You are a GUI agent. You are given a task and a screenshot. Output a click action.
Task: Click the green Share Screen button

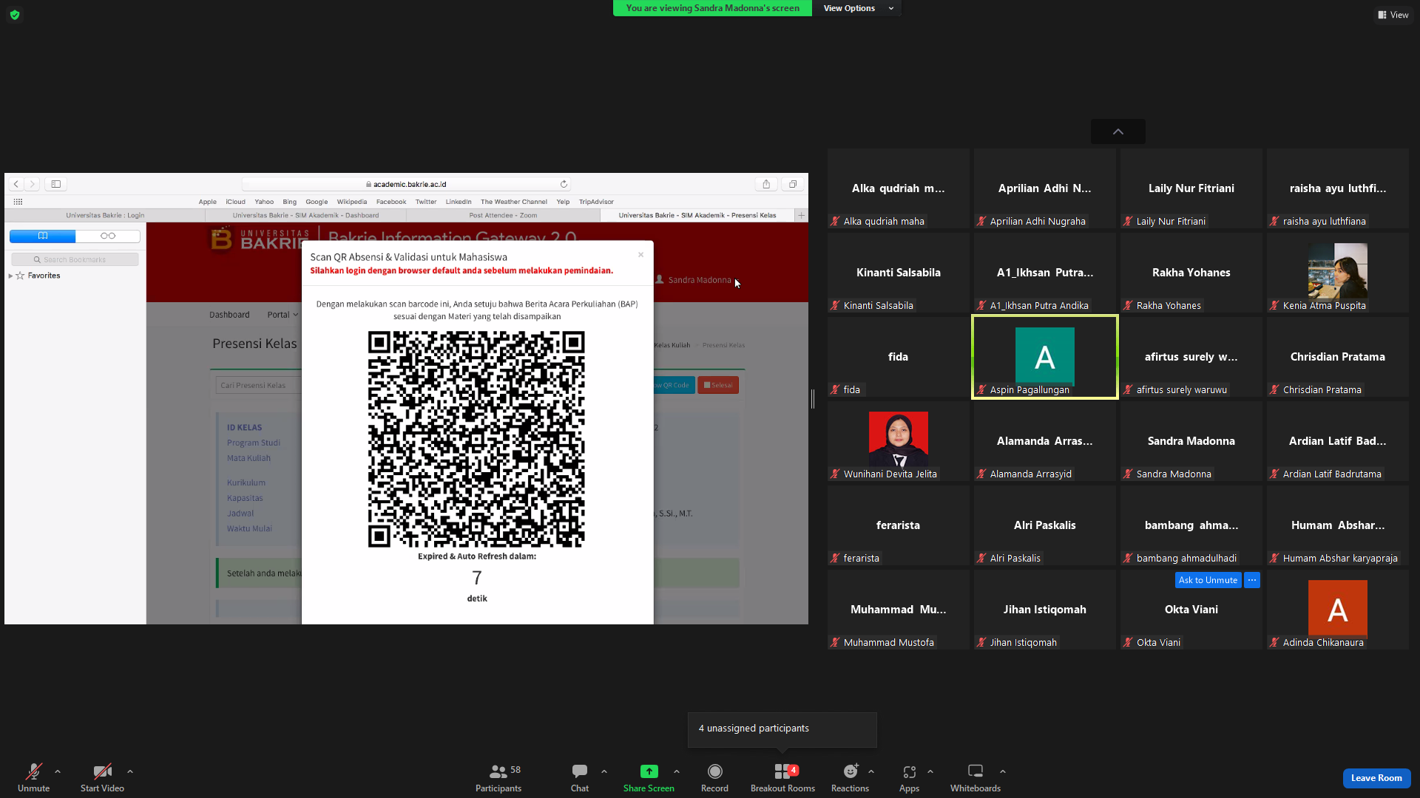click(x=649, y=777)
